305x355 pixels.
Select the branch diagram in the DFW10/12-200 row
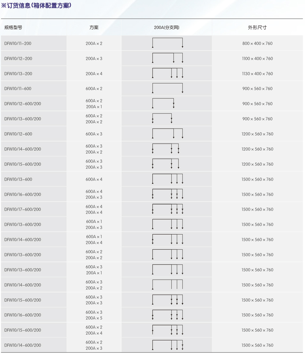(x=167, y=58)
